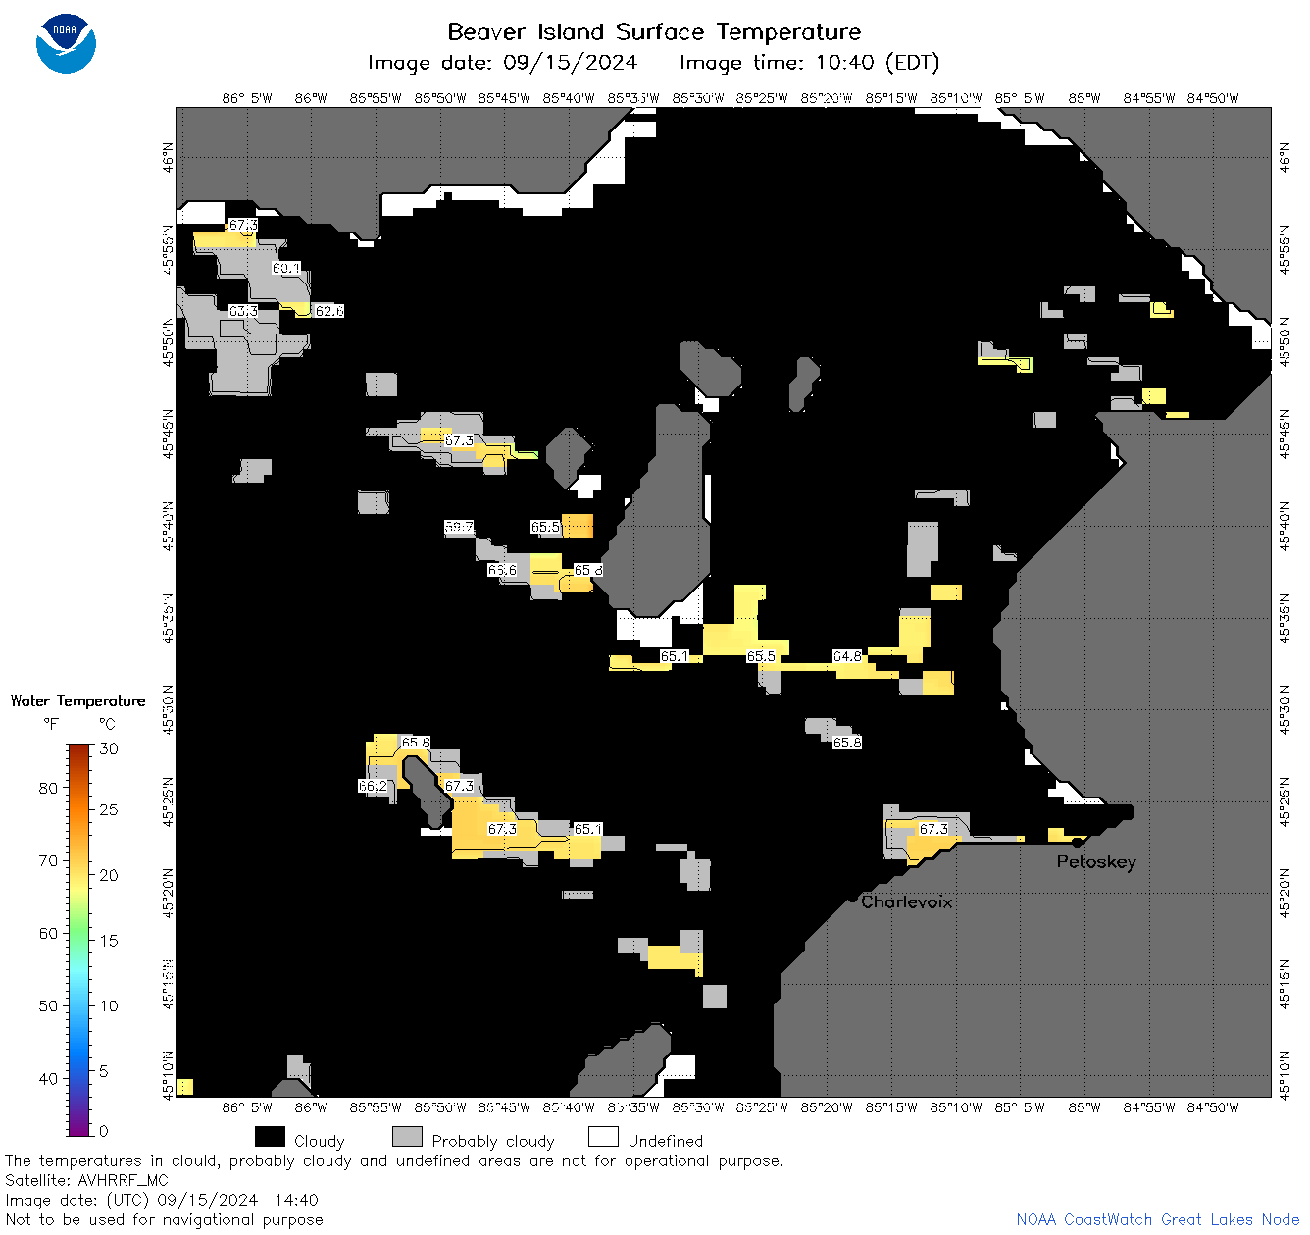The image size is (1310, 1235).
Task: Click the 25 °C tick on color scale
Action: (109, 809)
